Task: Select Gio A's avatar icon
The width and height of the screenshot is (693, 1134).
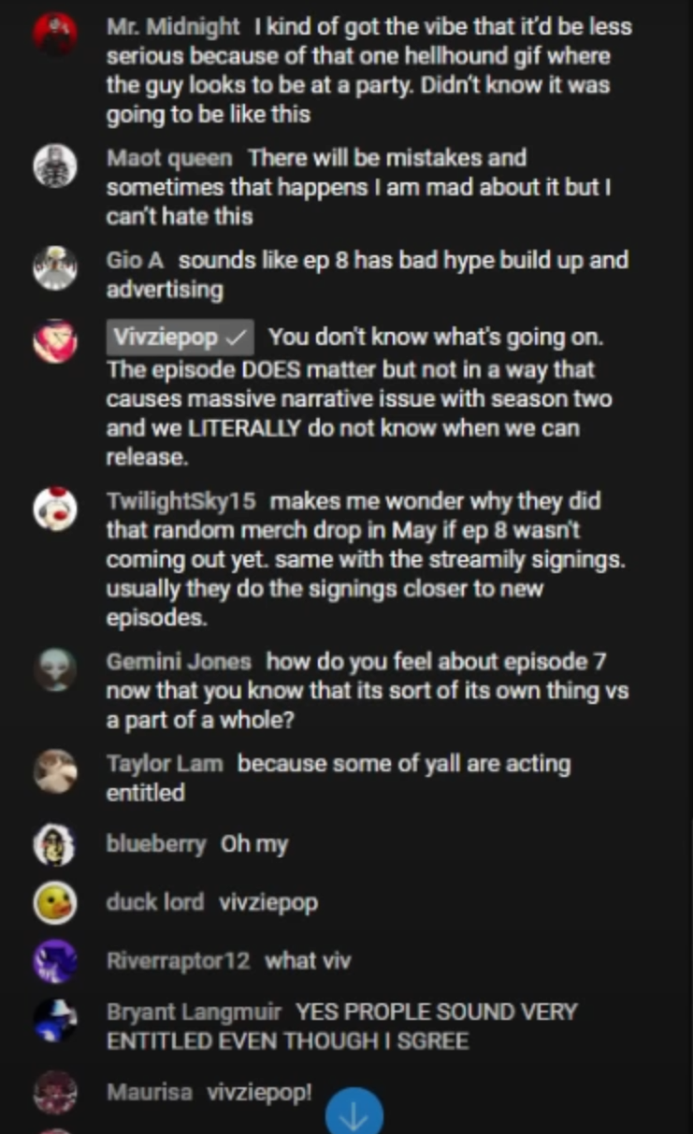Action: coord(54,267)
